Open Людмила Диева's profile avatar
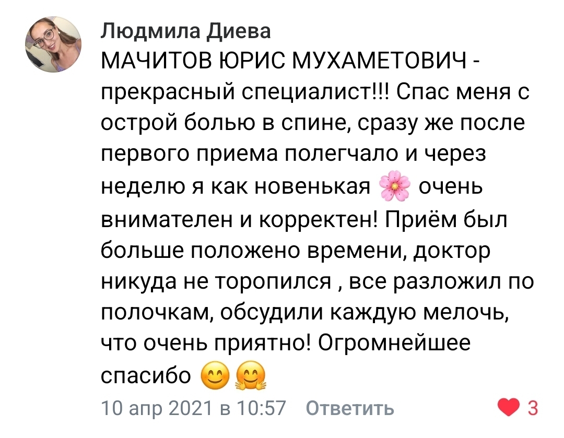This screenshot has height=438, width=564. coord(53,44)
